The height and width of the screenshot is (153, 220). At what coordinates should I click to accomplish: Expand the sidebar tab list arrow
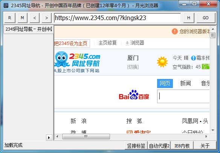49,138
